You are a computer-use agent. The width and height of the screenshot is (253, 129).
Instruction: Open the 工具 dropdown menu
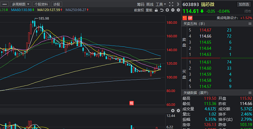tap(161, 4)
